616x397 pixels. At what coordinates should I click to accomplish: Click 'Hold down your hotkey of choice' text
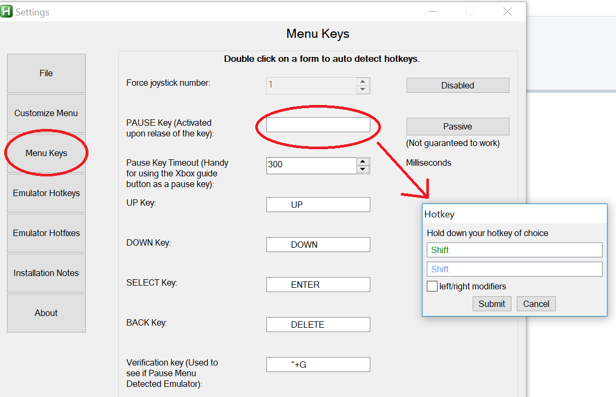488,233
